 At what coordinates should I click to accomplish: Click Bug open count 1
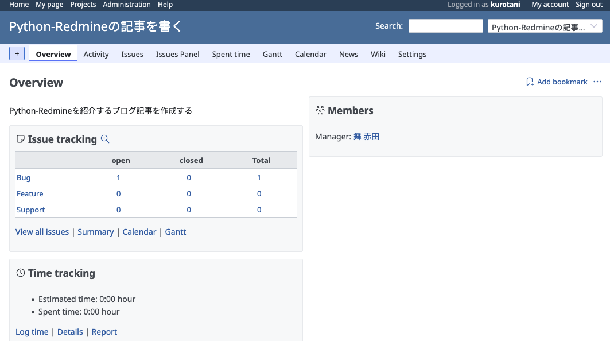pyautogui.click(x=118, y=177)
